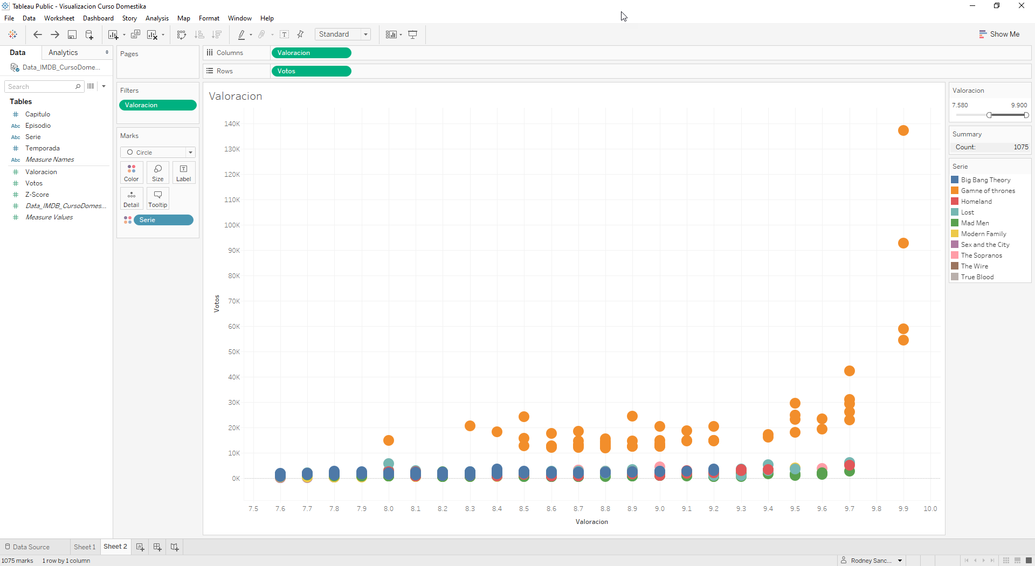This screenshot has width=1035, height=566.
Task: Click the Serie pill in Marks
Action: pos(163,220)
